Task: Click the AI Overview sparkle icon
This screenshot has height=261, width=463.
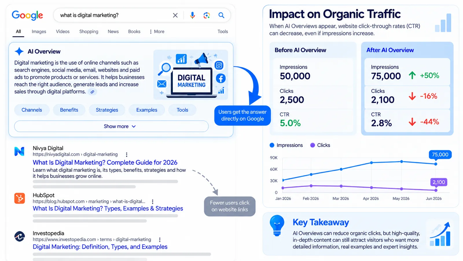Action: 19,51
